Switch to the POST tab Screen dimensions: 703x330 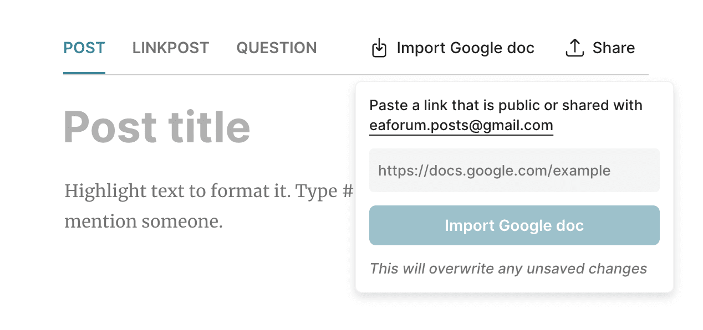coord(84,48)
